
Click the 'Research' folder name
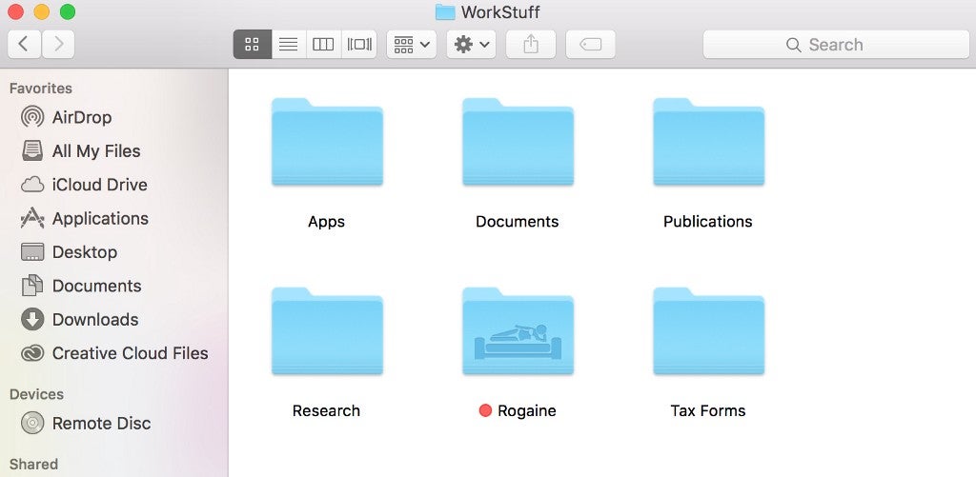326,410
